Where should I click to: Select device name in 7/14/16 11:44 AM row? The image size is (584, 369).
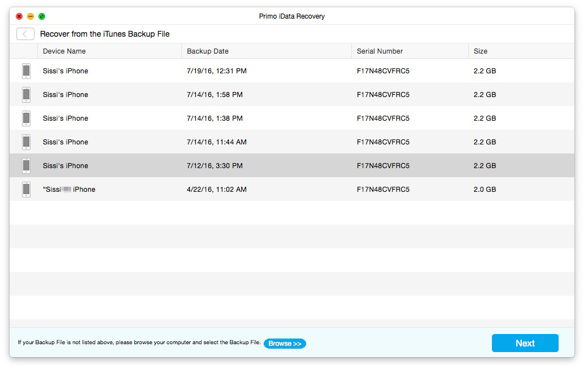click(66, 142)
